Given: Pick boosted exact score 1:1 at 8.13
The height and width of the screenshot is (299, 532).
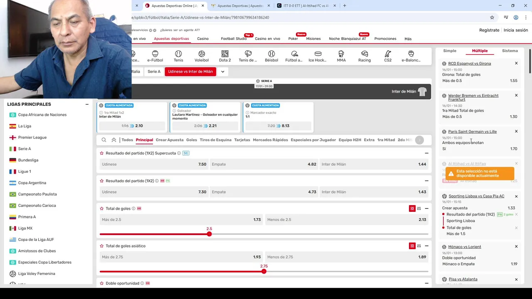Looking at the screenshot, I should pos(278,126).
